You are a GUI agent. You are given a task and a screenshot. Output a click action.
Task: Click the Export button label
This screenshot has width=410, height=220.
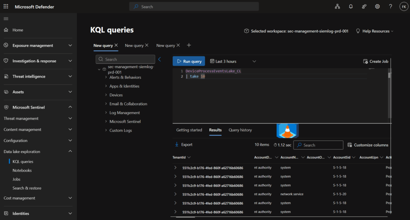(187, 145)
